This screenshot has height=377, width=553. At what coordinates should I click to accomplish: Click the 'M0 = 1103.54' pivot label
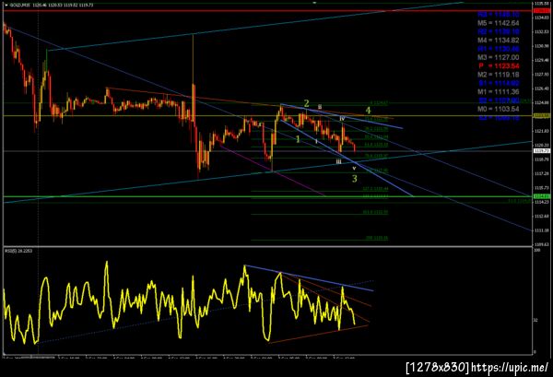pos(498,109)
